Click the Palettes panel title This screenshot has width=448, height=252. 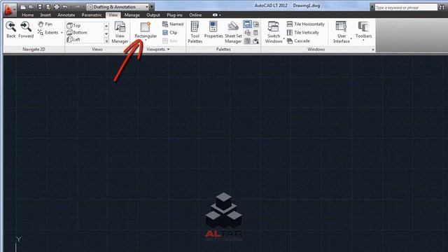click(223, 50)
